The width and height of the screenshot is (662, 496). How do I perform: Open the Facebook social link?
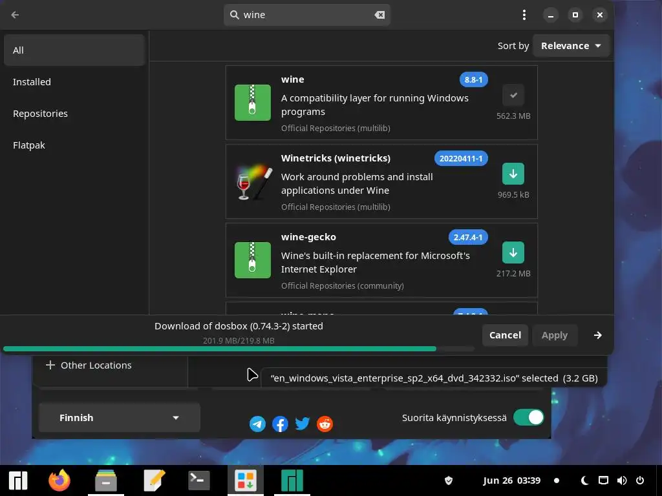point(280,424)
